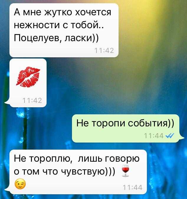Tap the word 'тороплю' in last message
Screen dimensions: 187x199
click(51, 159)
